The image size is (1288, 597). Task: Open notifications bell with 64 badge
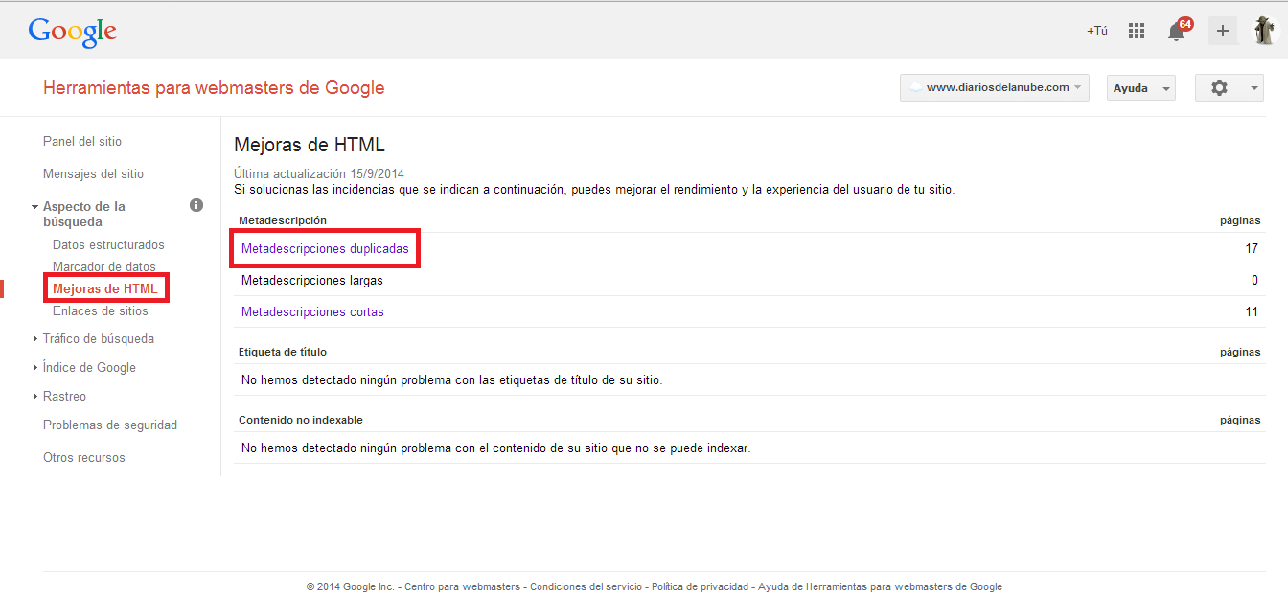pyautogui.click(x=1178, y=31)
